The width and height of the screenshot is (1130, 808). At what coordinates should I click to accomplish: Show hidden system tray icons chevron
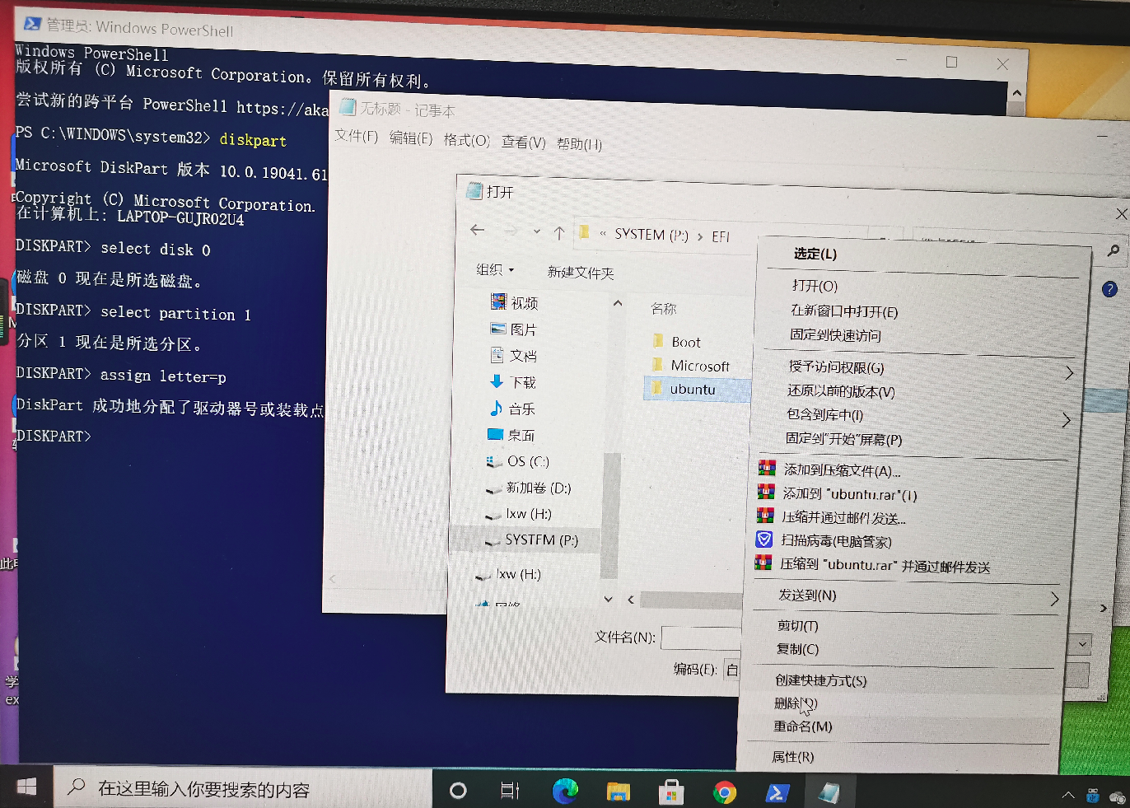click(x=1068, y=795)
